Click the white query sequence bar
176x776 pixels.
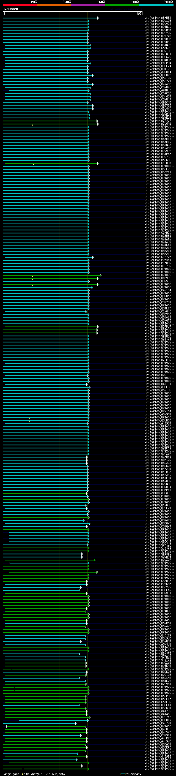(73, 11)
